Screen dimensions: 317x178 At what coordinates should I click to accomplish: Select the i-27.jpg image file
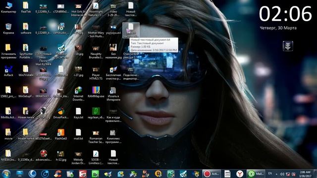tap(78, 71)
